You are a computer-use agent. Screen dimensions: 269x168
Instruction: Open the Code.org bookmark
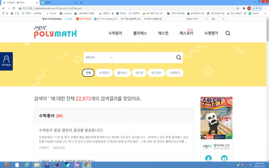(x=66, y=13)
